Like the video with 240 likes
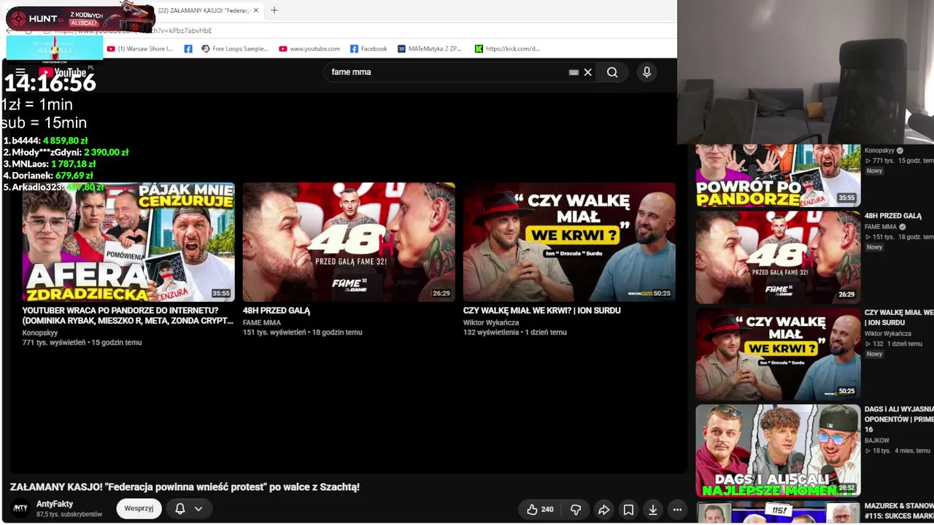This screenshot has width=934, height=525. point(540,510)
